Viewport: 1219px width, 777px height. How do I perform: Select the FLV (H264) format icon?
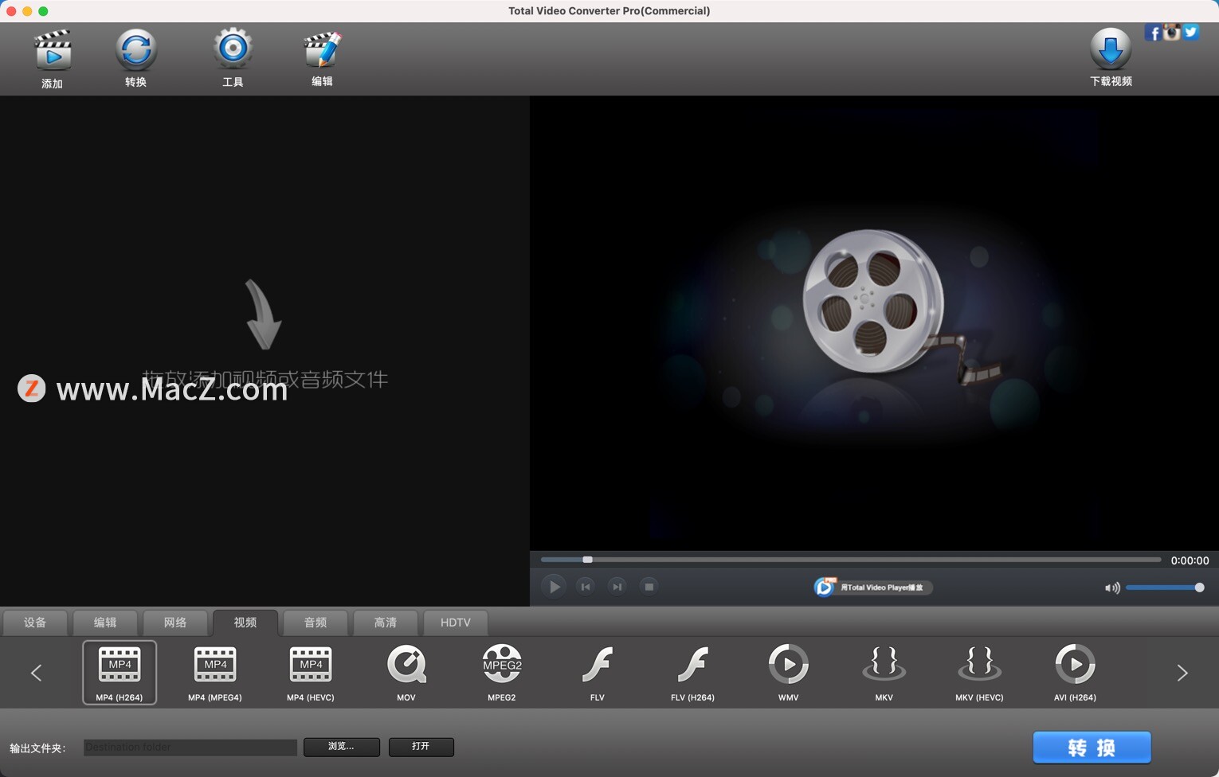click(x=693, y=665)
